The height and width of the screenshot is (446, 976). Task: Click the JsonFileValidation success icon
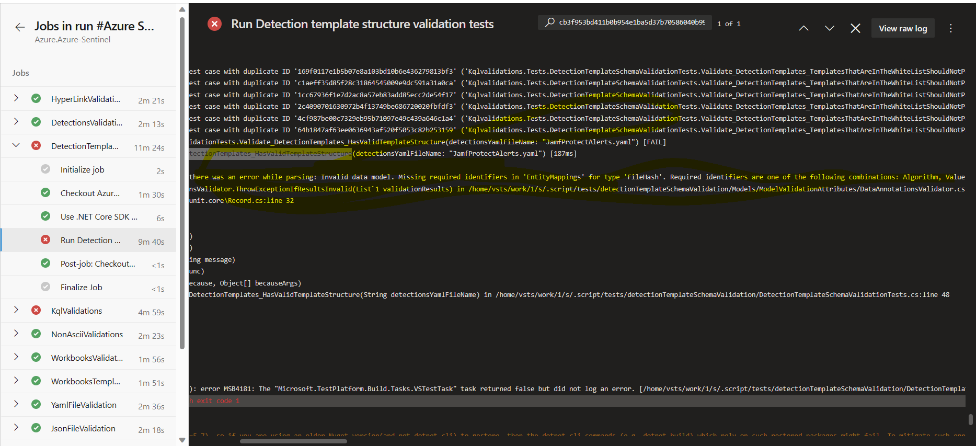coord(36,428)
